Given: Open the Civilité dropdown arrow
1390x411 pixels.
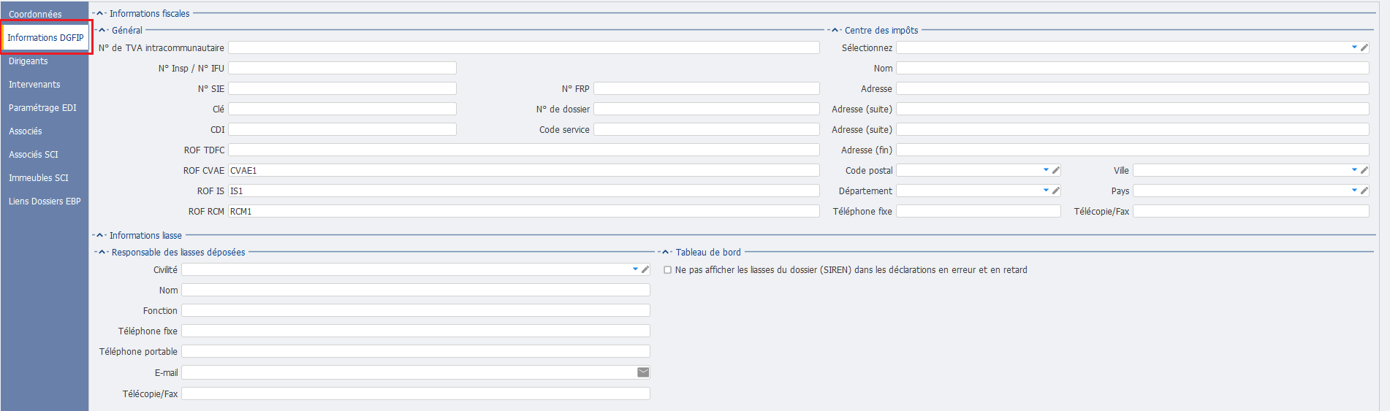Looking at the screenshot, I should point(635,269).
